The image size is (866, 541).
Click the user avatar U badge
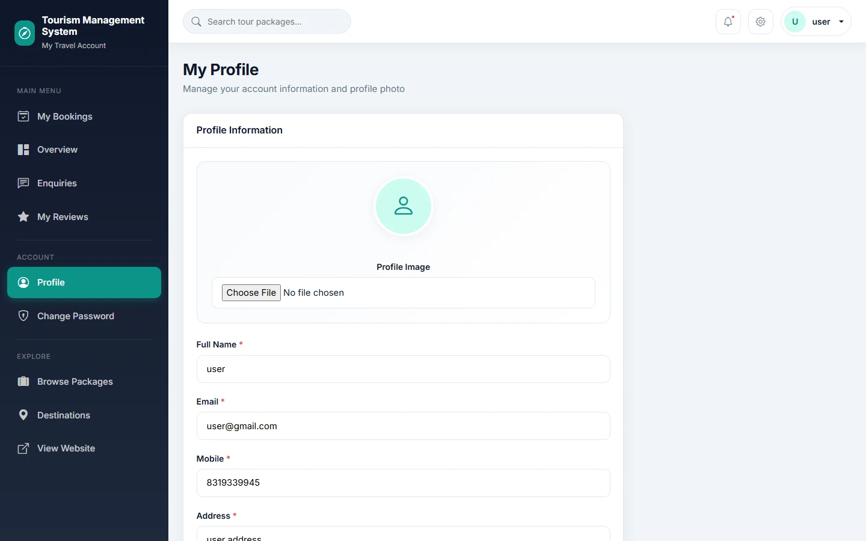[795, 22]
